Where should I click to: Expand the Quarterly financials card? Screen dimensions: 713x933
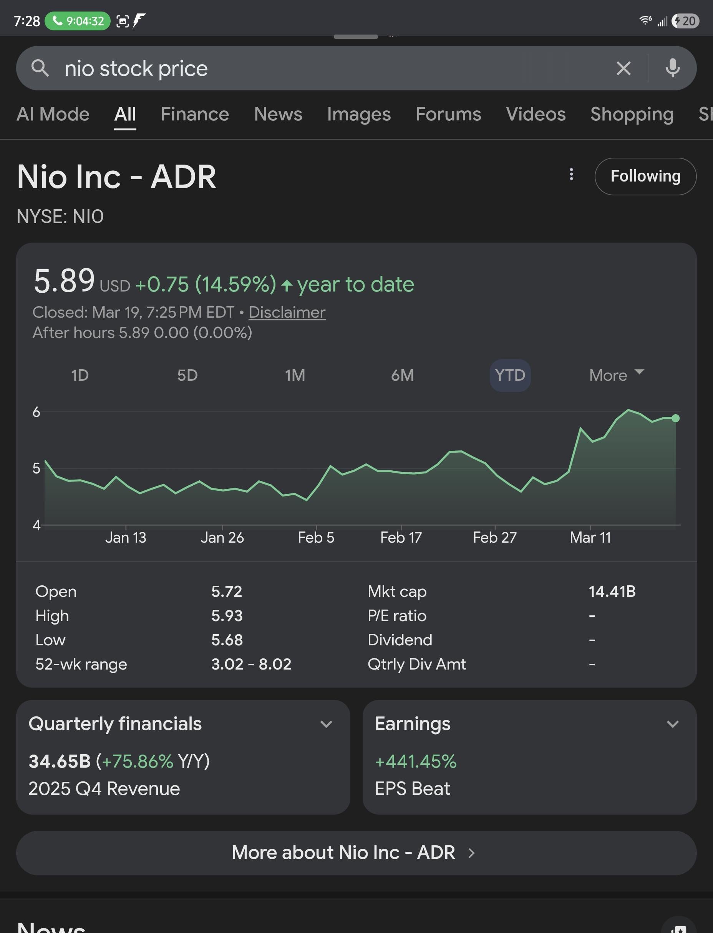(326, 724)
